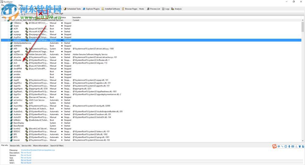Click 'Adobe Genuine Software Integrity Service' description
This screenshot has width=305, height=165.
(x=90, y=55)
